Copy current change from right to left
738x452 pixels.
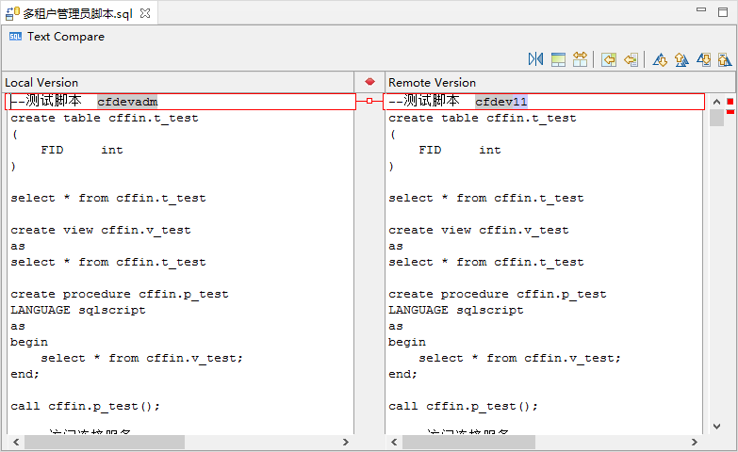click(x=631, y=59)
